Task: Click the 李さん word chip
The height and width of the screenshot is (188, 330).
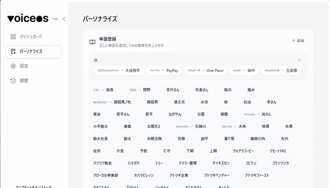Action: [274, 102]
